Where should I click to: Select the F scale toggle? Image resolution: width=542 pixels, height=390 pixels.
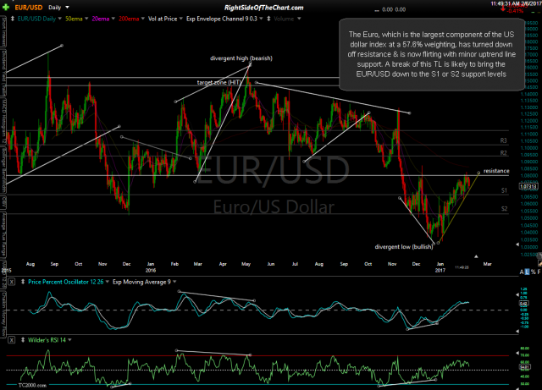(x=539, y=272)
